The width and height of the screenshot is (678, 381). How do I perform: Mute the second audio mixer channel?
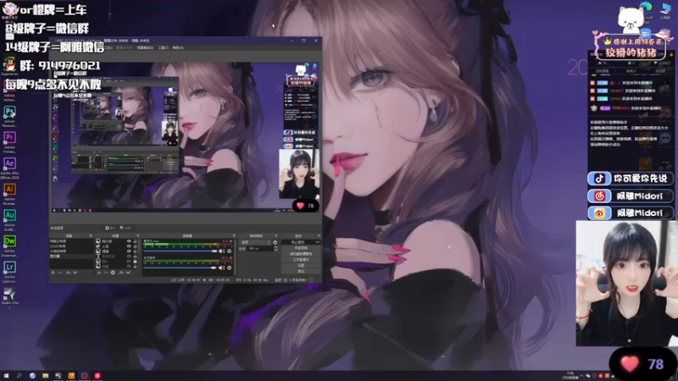[x=222, y=268]
